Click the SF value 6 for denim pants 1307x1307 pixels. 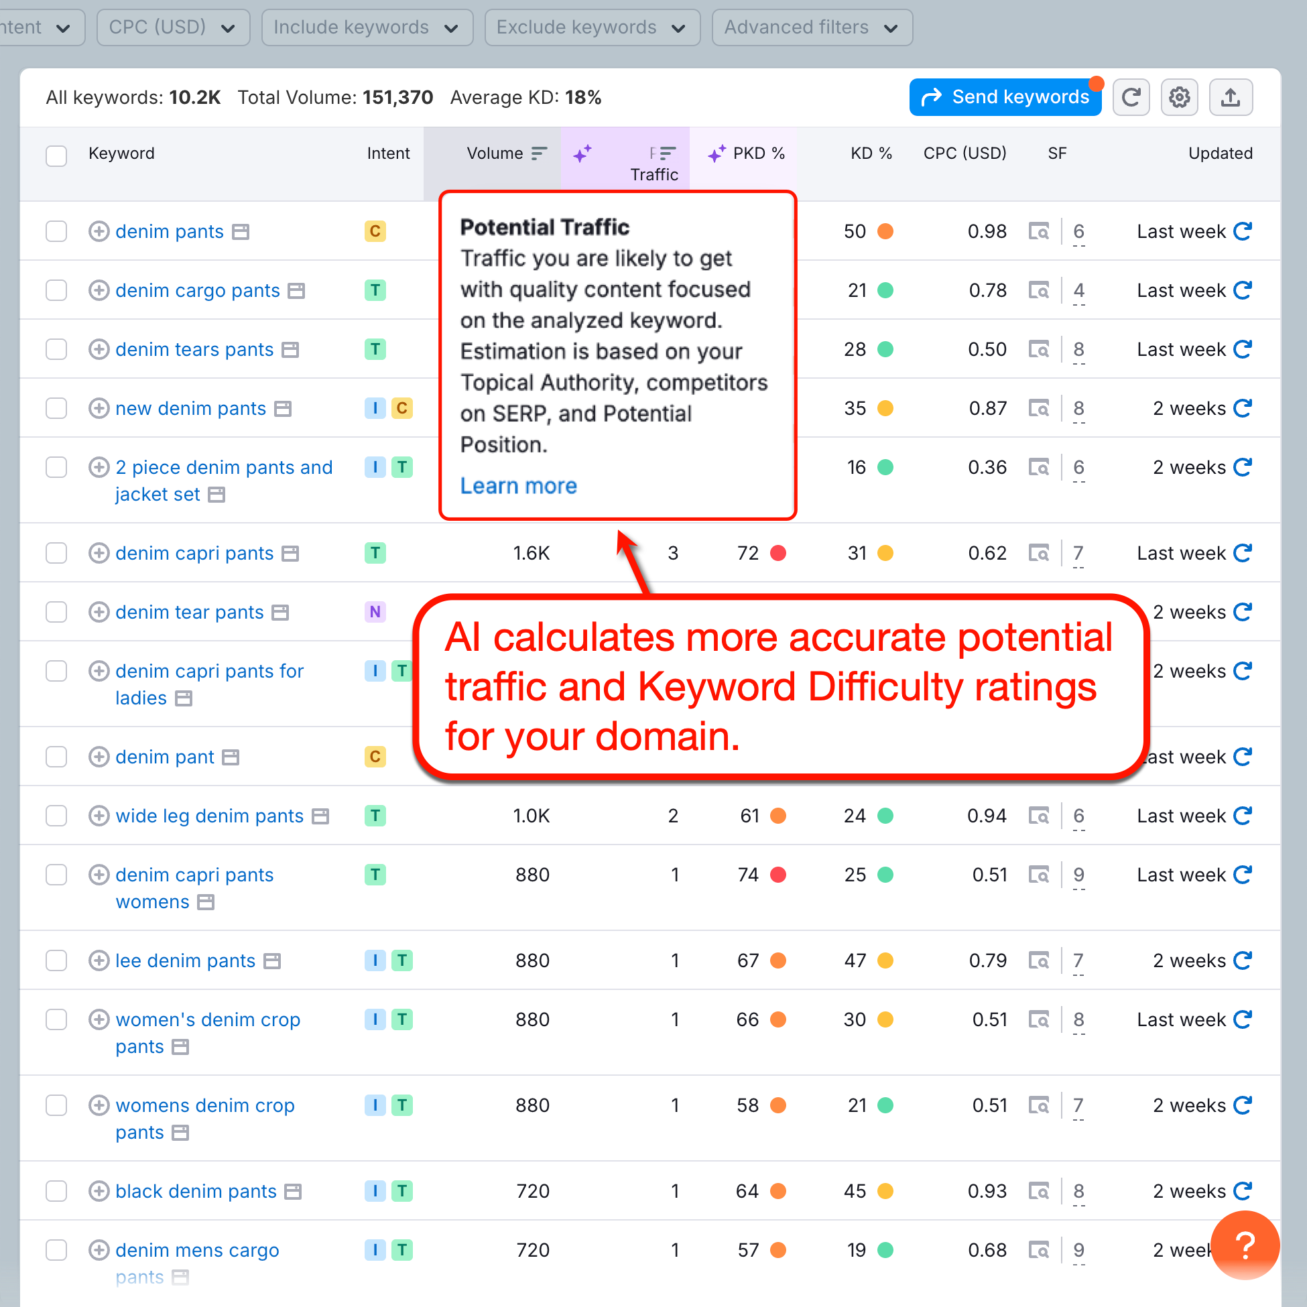(x=1079, y=231)
